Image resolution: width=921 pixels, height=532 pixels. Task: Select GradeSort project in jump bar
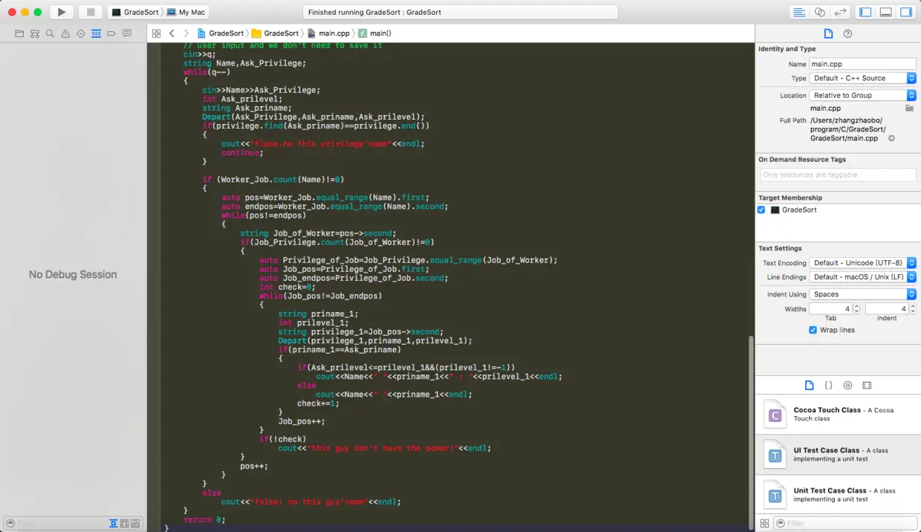pyautogui.click(x=221, y=33)
